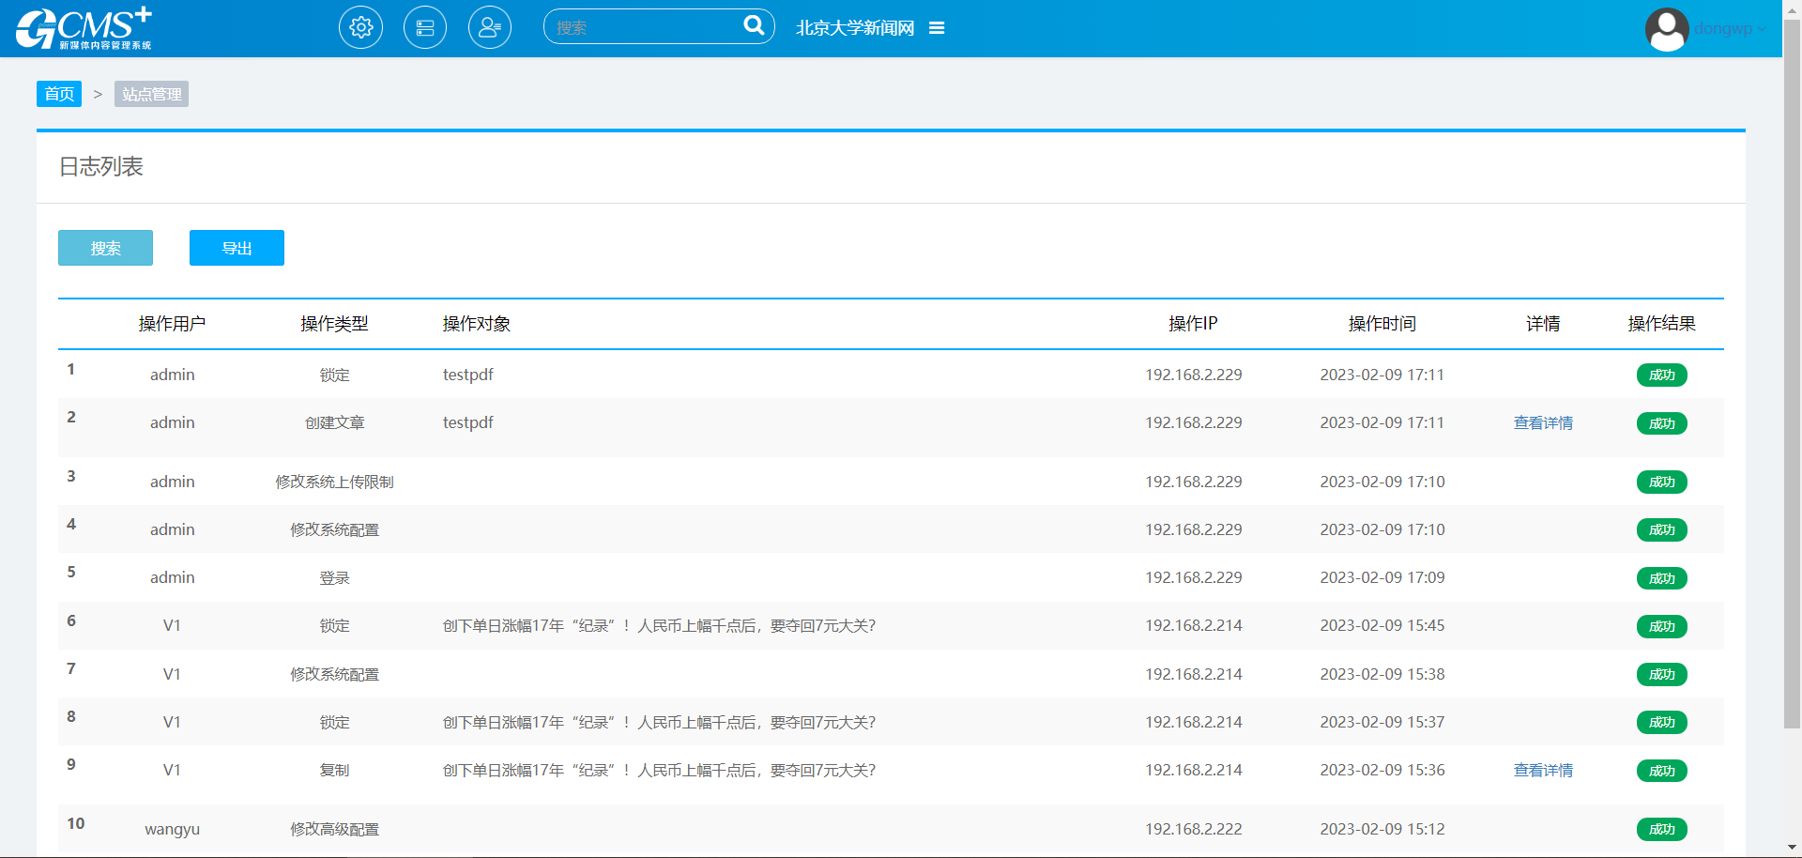The width and height of the screenshot is (1802, 858).
Task: Open the user management icon
Action: point(490,28)
